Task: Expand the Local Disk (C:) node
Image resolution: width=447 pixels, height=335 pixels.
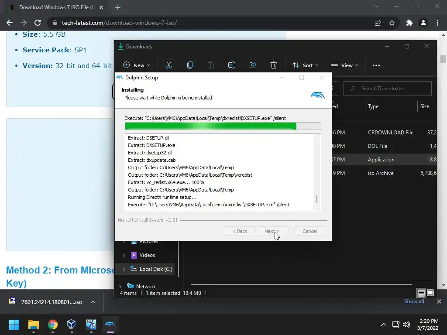Action: [x=124, y=269]
